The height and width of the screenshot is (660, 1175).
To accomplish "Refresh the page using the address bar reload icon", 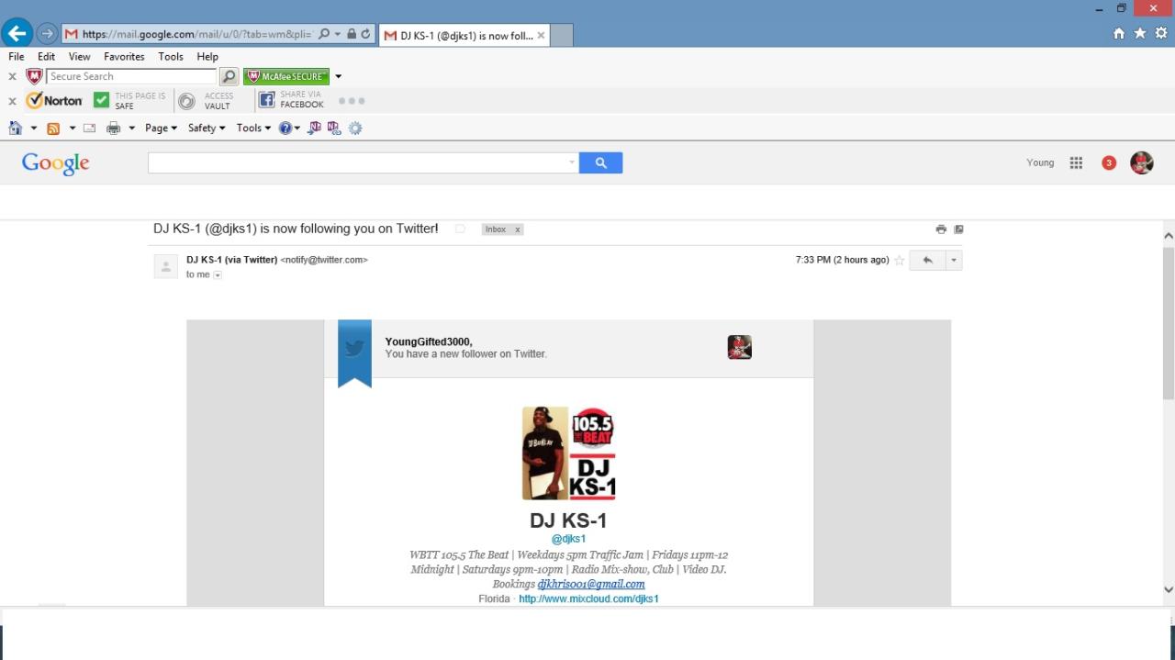I will (x=365, y=34).
